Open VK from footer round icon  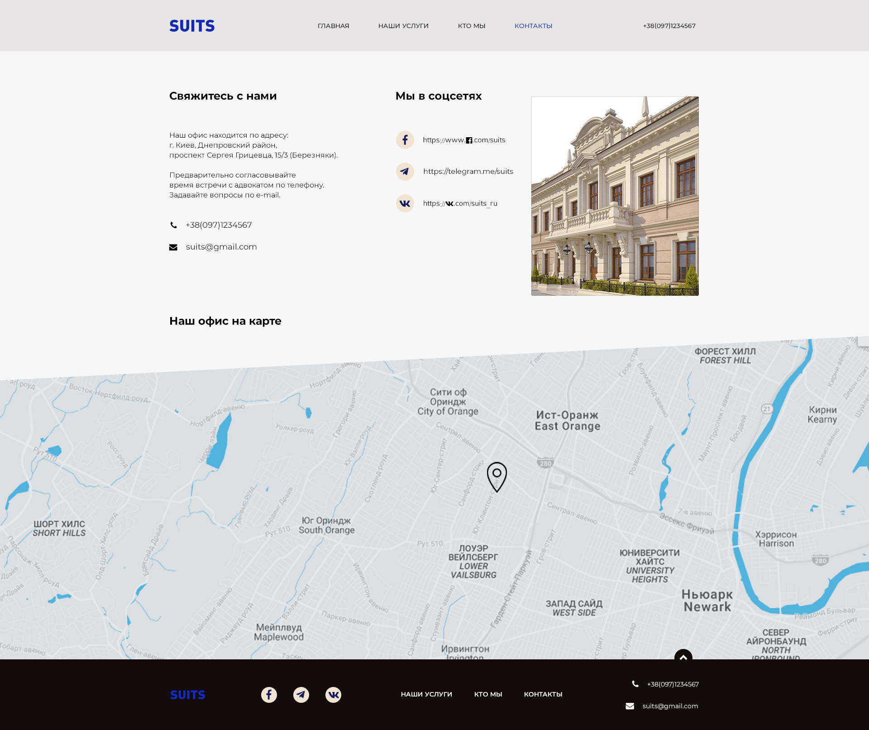(x=333, y=695)
